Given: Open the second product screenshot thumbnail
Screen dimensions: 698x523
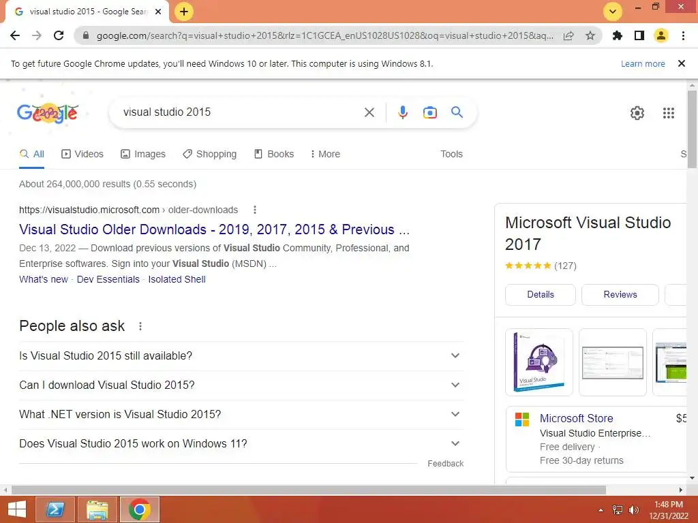Looking at the screenshot, I should point(613,362).
